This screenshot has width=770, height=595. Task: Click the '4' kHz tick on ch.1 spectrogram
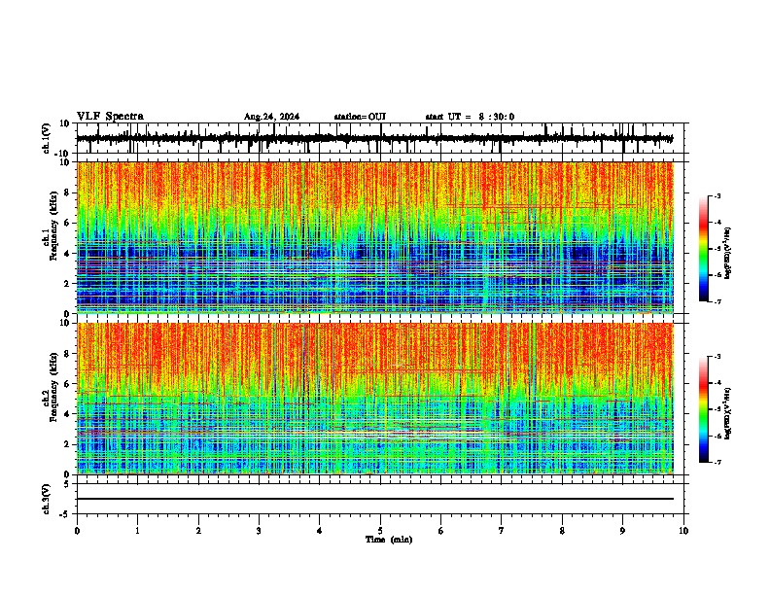67,254
